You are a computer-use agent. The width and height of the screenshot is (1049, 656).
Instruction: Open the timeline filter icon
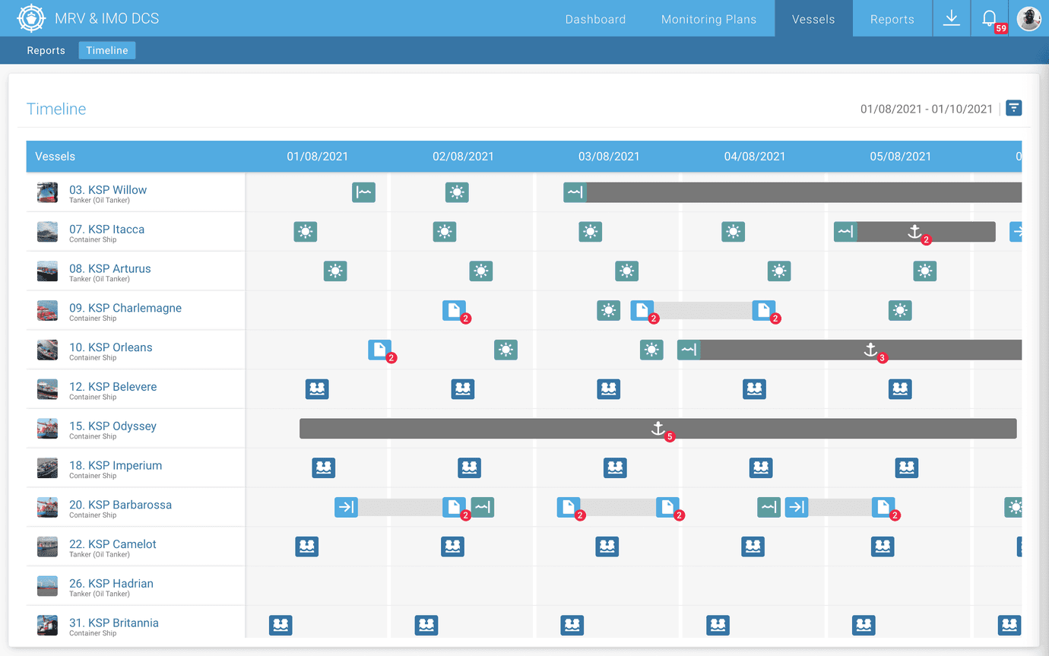coord(1013,108)
